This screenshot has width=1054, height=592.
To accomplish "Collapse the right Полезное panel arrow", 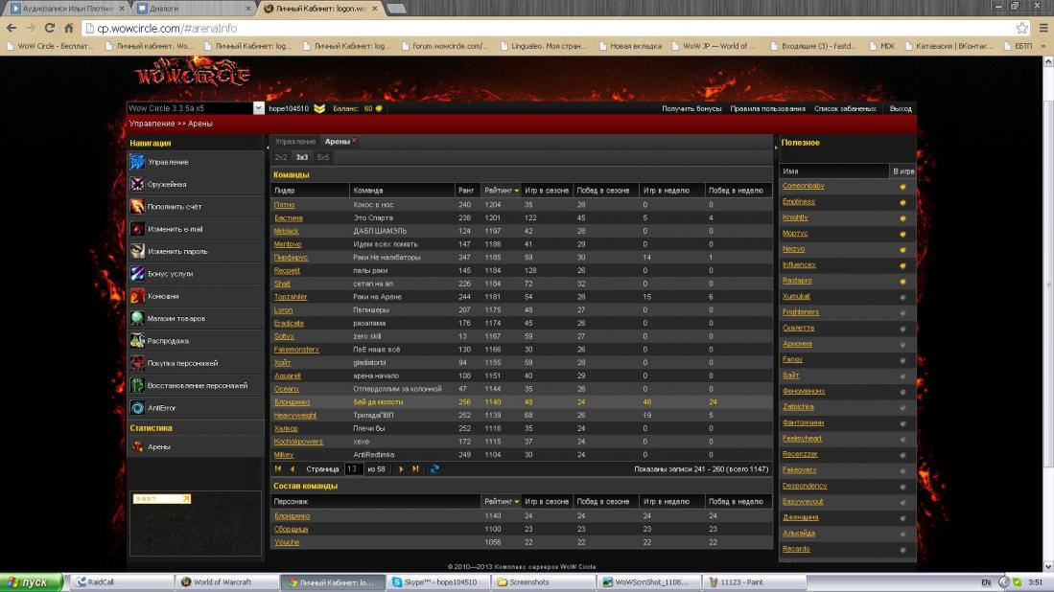I will (x=776, y=148).
